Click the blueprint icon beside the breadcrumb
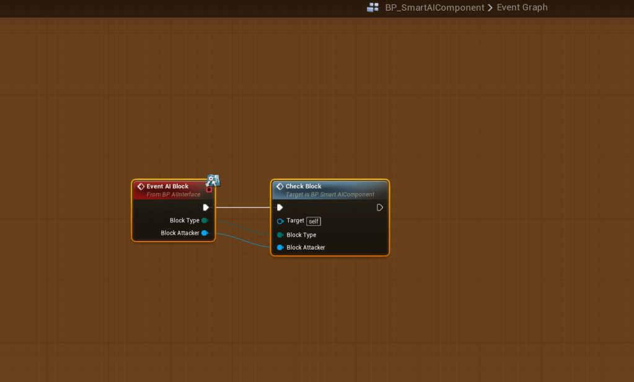The width and height of the screenshot is (634, 382). (373, 7)
